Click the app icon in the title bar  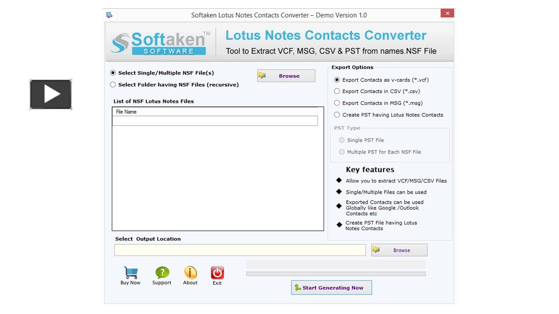point(109,14)
